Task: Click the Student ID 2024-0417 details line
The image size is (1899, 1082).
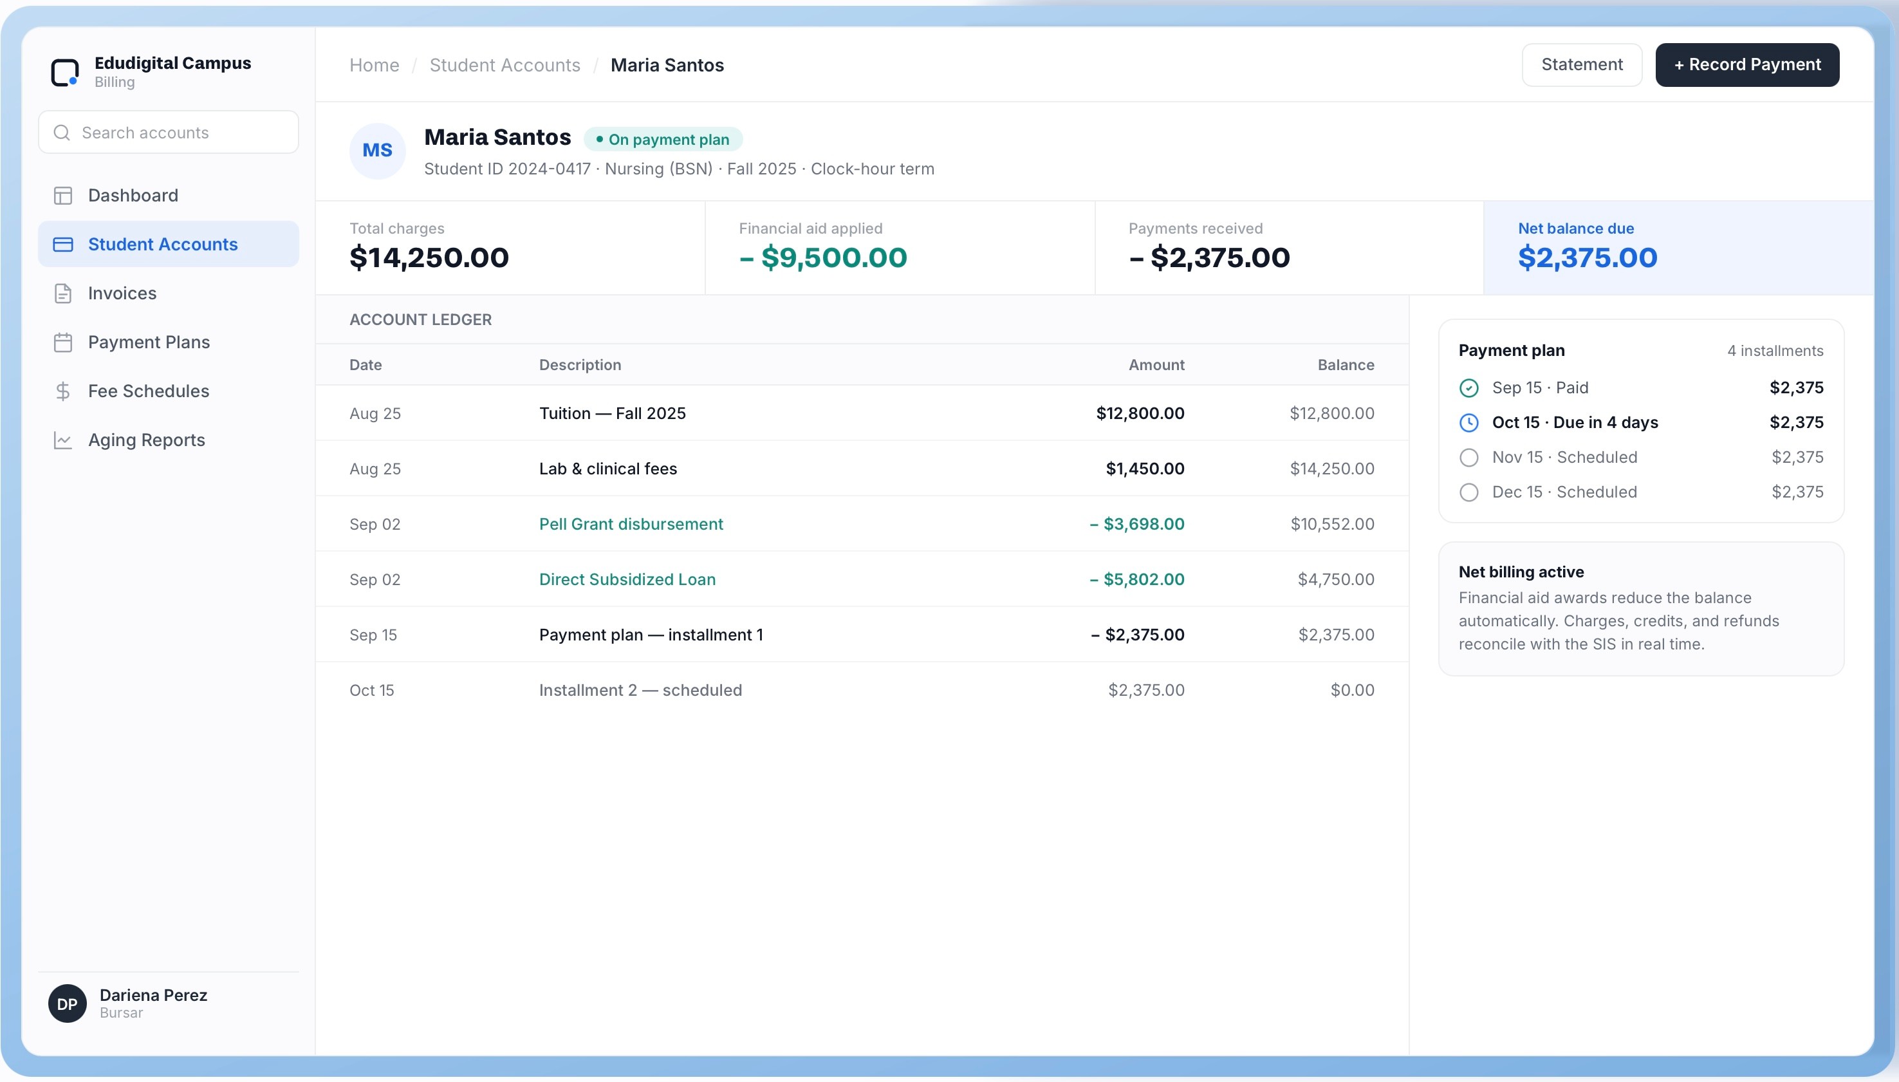Action: (x=679, y=169)
